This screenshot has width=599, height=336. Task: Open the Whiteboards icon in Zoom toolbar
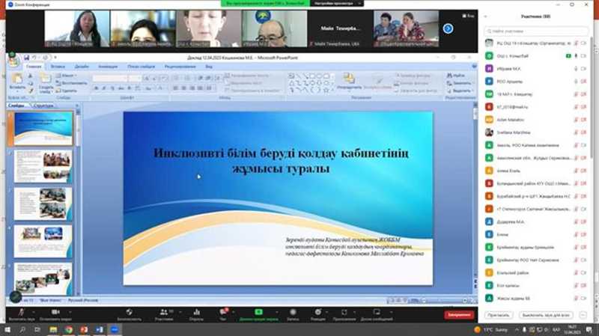click(377, 314)
